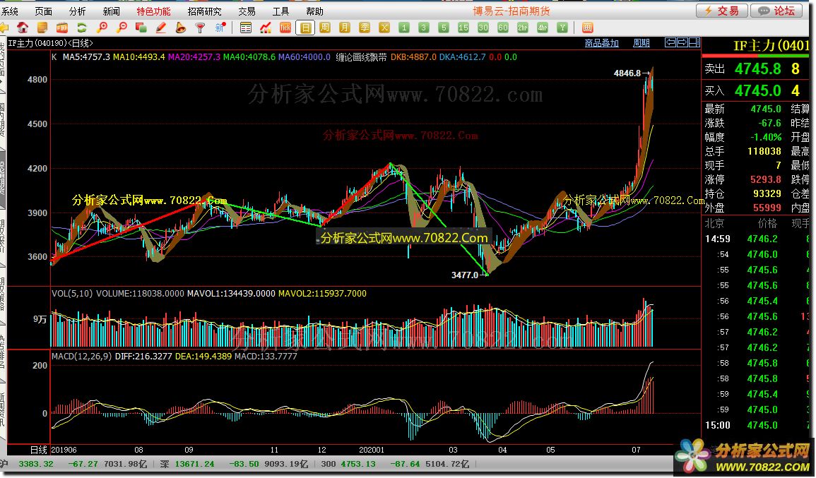The height and width of the screenshot is (478, 816).
Task: Click the yellow back arrow icon
Action: 4,28
